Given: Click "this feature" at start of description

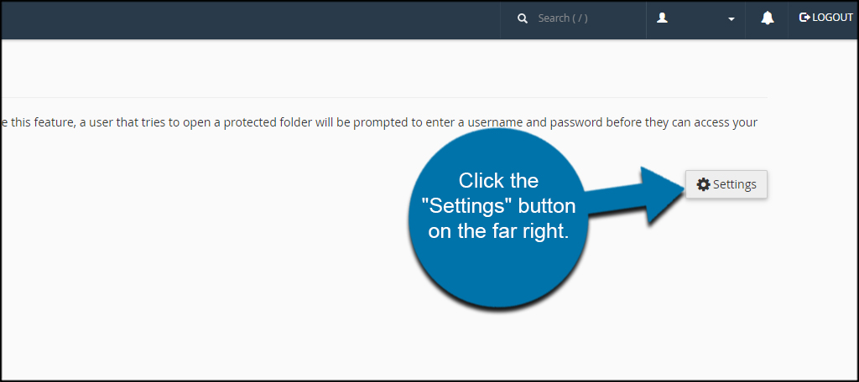Looking at the screenshot, I should [39, 122].
